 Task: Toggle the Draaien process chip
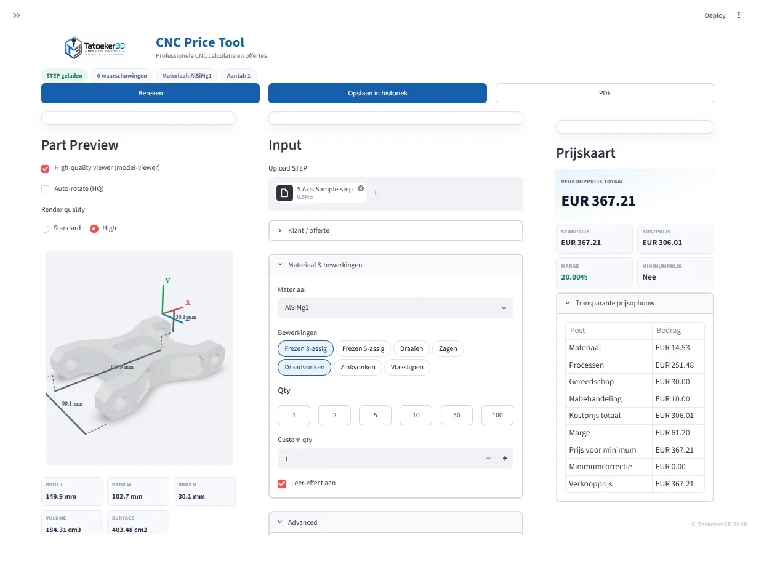coord(411,348)
